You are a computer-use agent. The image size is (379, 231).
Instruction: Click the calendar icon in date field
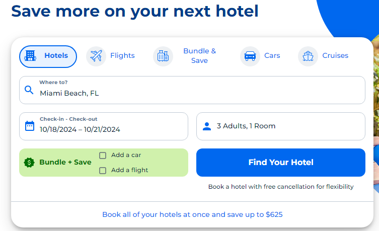click(x=30, y=126)
